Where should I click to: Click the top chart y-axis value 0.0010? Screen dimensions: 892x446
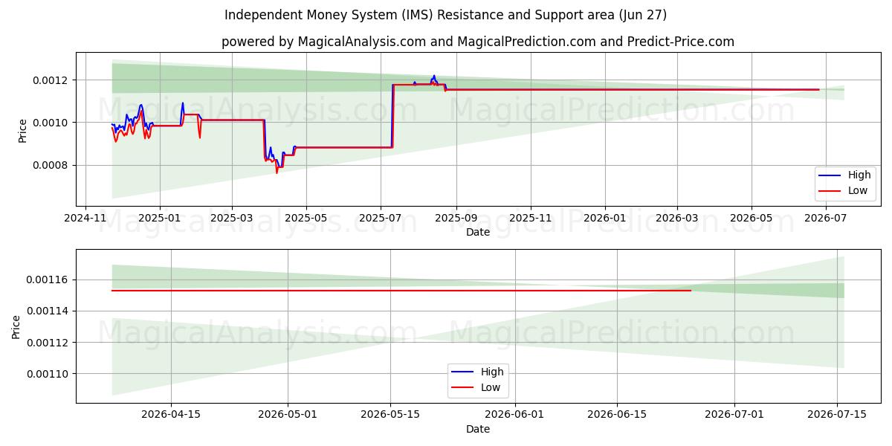(x=51, y=123)
